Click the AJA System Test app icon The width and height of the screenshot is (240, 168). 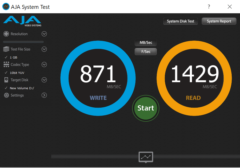[6, 7]
